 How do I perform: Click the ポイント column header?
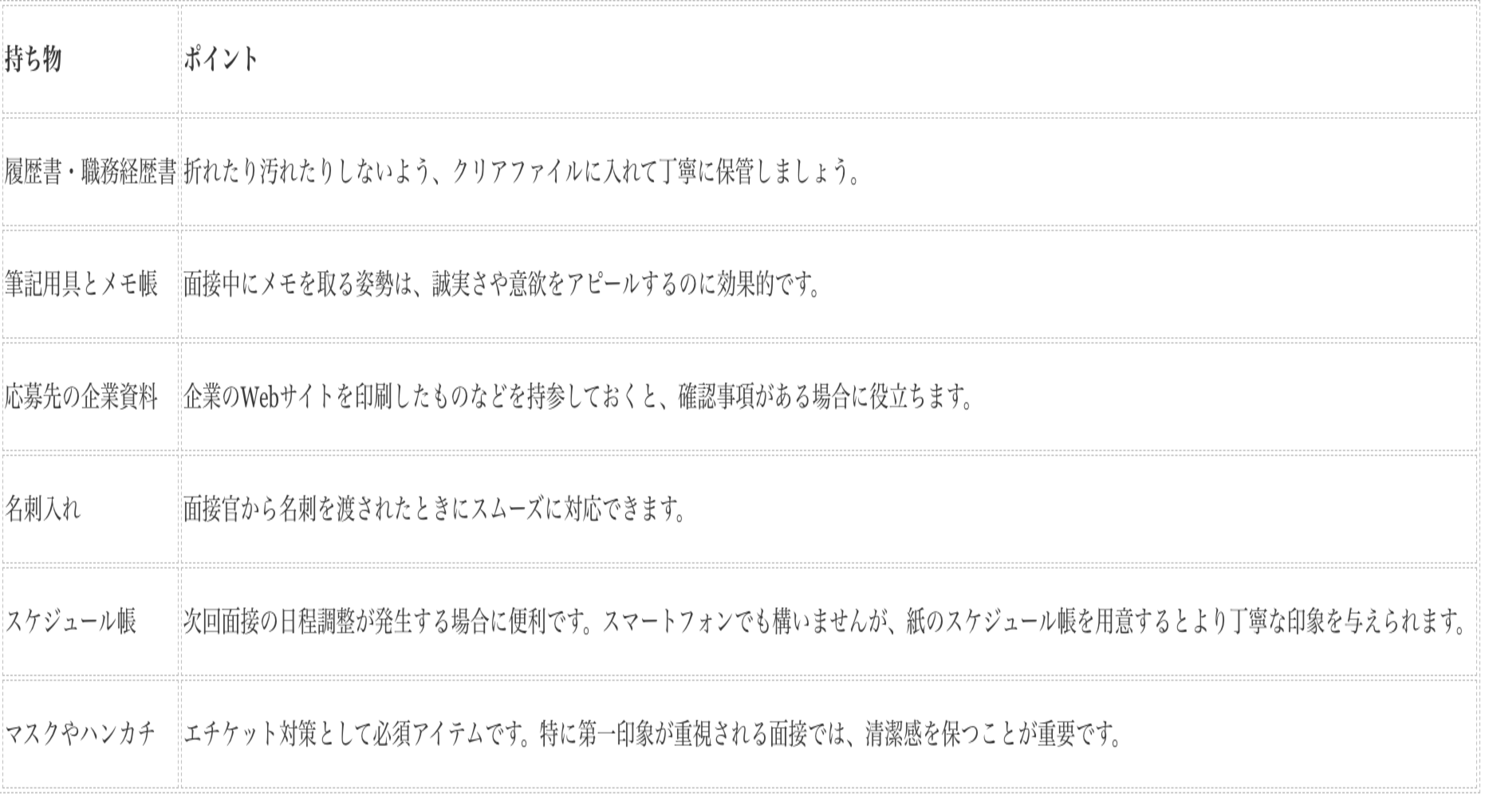click(x=221, y=60)
